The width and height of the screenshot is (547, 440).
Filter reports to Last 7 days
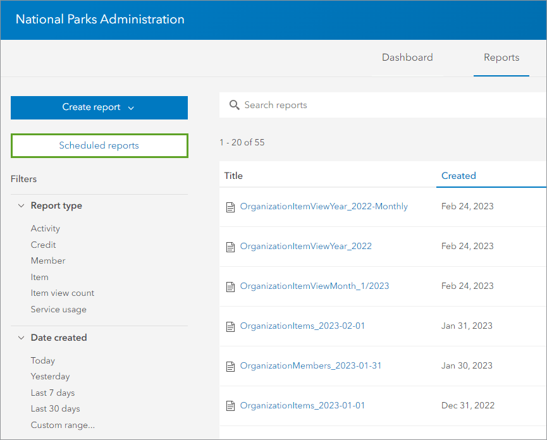(52, 393)
